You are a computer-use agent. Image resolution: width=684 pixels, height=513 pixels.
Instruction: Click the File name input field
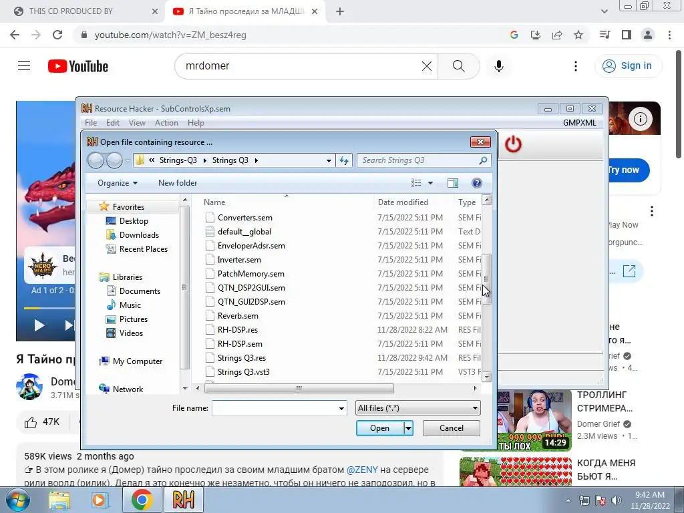(x=275, y=408)
